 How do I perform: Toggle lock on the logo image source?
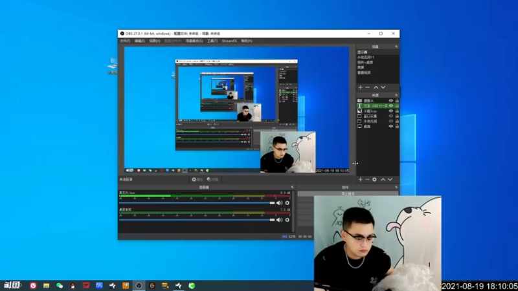[397, 111]
